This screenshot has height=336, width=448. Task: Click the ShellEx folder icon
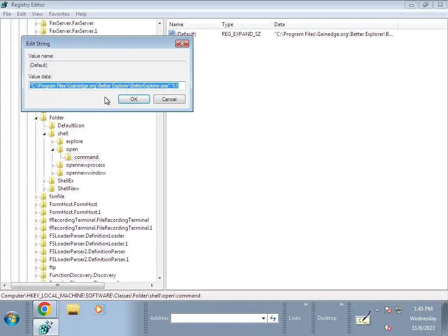(x=52, y=181)
